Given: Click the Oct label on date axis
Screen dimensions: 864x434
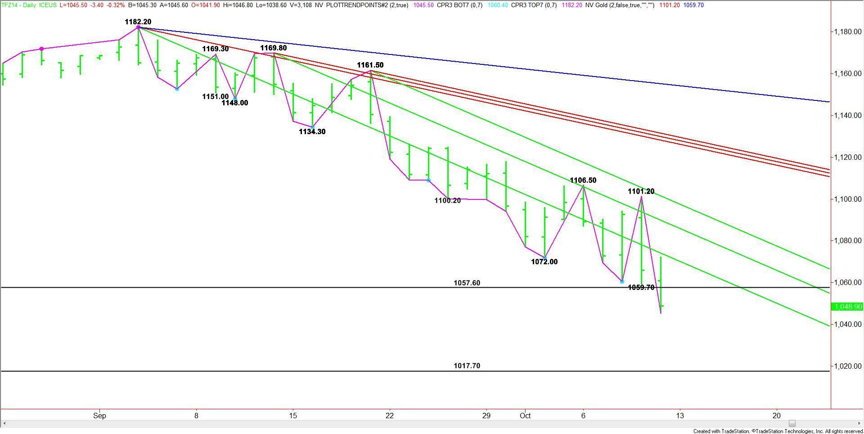Looking at the screenshot, I should (x=525, y=416).
